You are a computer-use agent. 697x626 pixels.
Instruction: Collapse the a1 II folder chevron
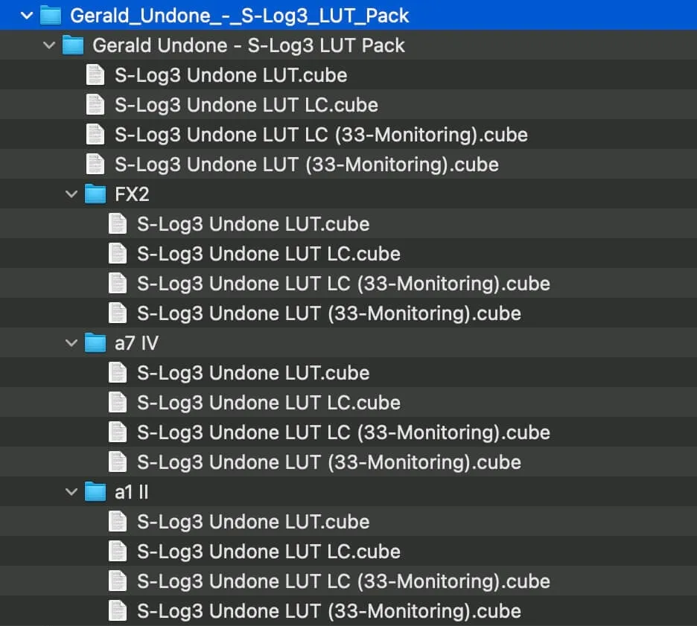coord(71,492)
